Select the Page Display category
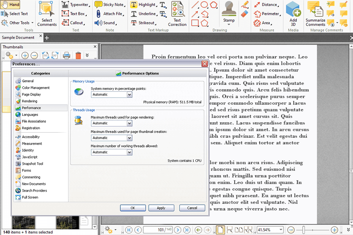Viewport: 353px width, 235px height. coord(31,94)
